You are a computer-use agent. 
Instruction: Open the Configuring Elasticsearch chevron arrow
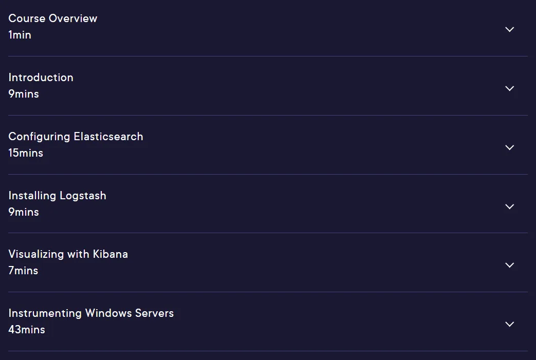point(509,147)
